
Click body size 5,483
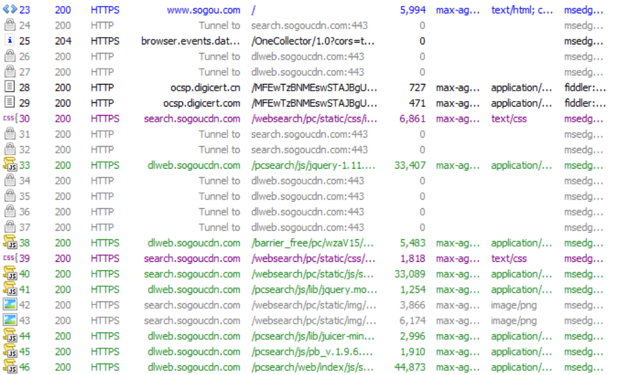(x=413, y=243)
